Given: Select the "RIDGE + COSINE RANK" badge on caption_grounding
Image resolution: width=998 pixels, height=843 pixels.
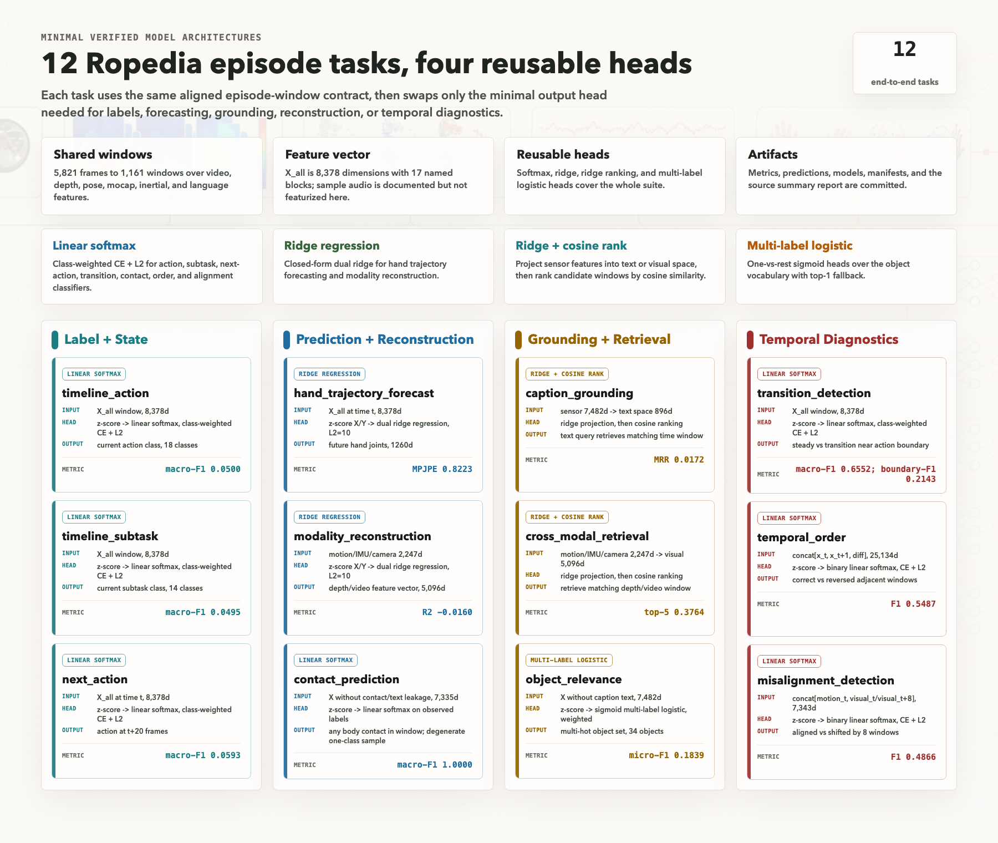Looking at the screenshot, I should pyautogui.click(x=567, y=374).
